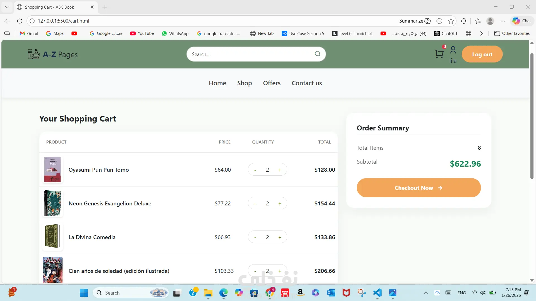Click the A-Z Pages books logo

[34, 54]
